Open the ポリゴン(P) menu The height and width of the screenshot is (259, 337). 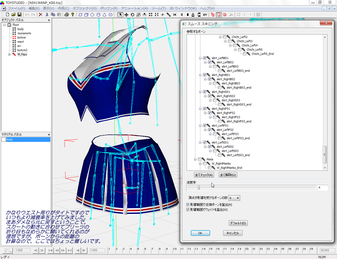pyautogui.click(x=108, y=8)
